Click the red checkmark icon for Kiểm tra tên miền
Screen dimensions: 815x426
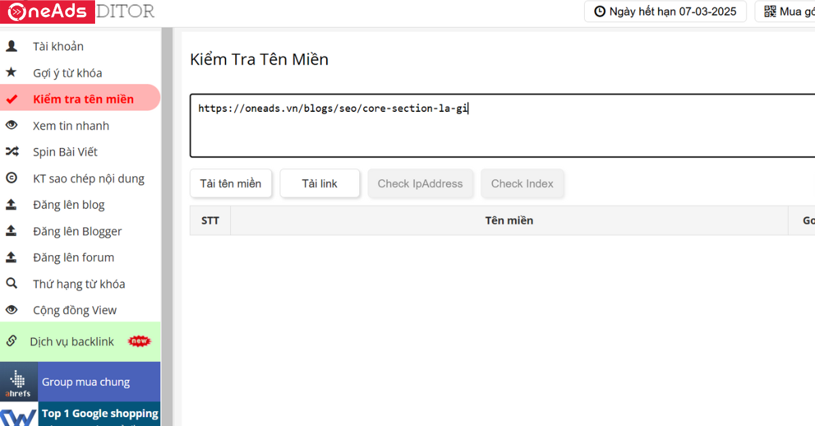point(11,99)
